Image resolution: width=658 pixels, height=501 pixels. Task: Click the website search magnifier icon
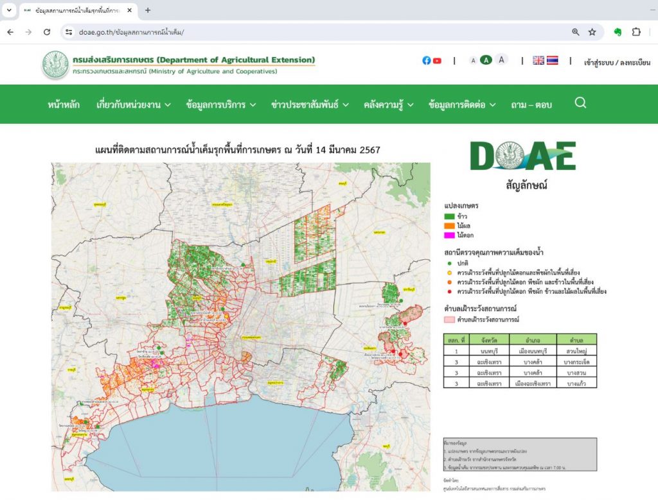[580, 103]
